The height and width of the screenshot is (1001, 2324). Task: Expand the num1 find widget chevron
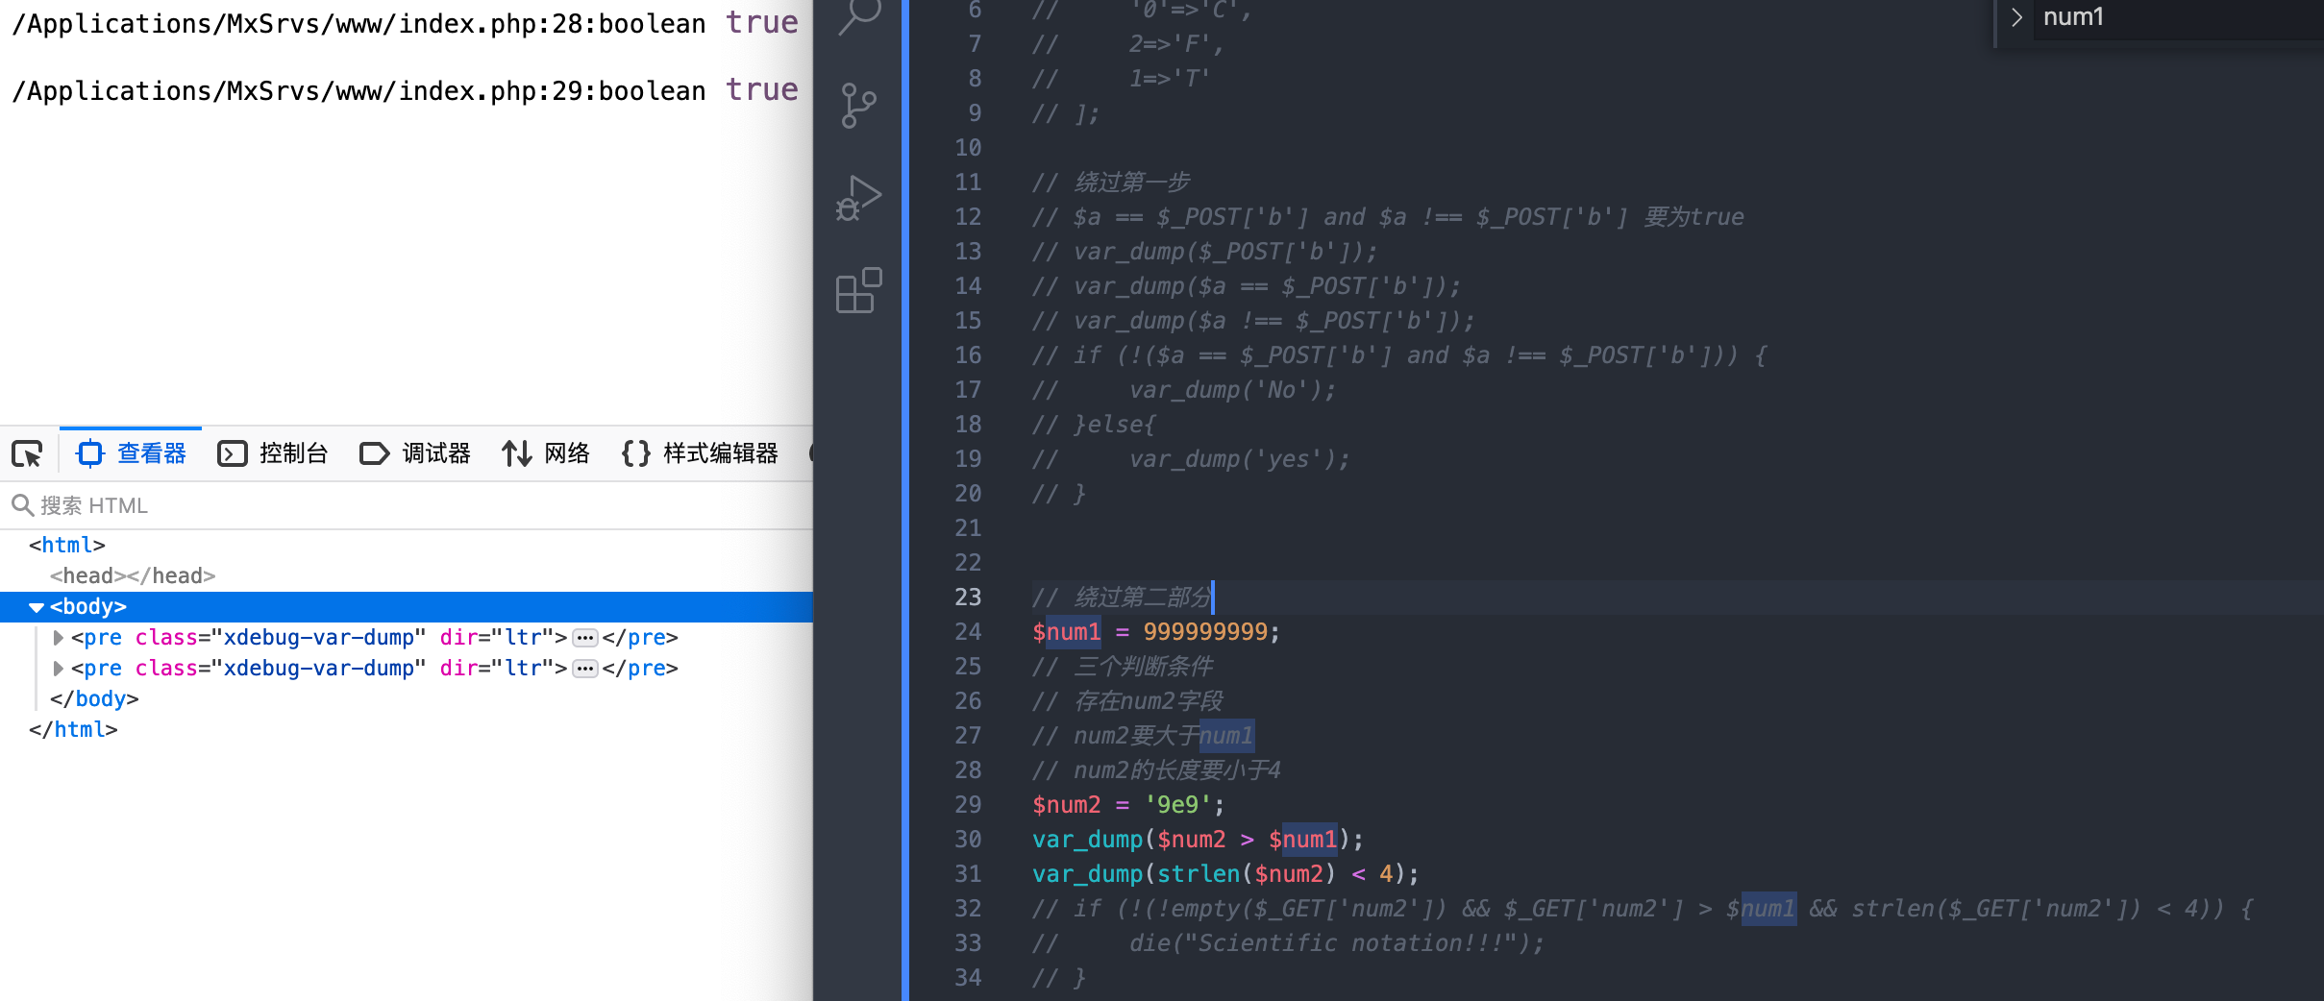point(2016,17)
